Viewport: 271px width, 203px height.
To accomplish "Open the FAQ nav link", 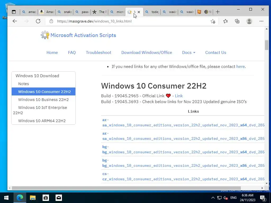I will pyautogui.click(x=72, y=53).
